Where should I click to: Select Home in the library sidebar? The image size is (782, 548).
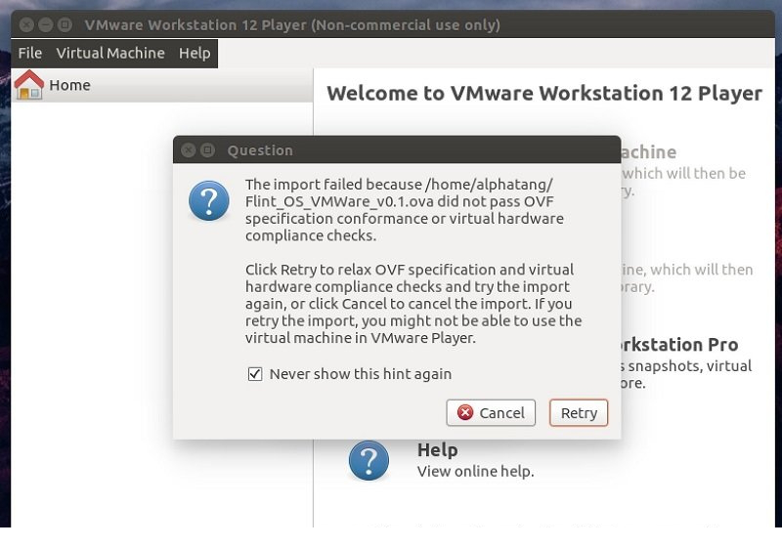click(161, 85)
